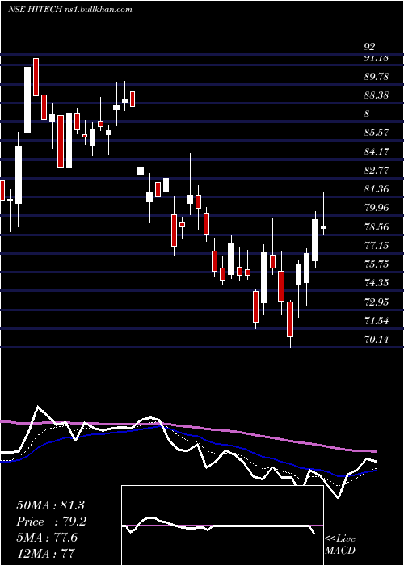Click the 81.36 price axis label
This screenshot has height=566, width=404.
click(x=377, y=188)
